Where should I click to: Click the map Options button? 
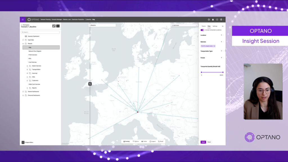[x=136, y=141]
